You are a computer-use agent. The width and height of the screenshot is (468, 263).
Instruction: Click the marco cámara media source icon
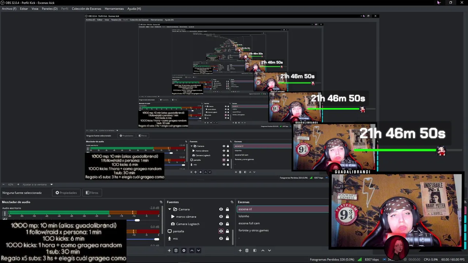click(x=173, y=217)
